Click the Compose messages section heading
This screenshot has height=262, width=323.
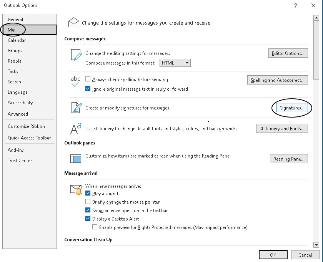coord(85,39)
